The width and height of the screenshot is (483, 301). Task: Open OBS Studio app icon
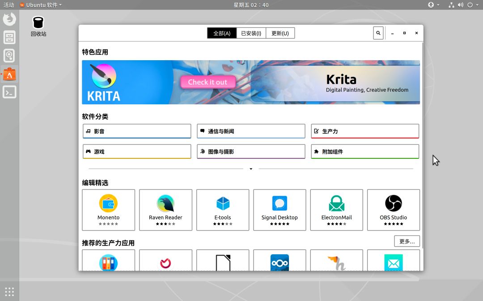point(394,203)
